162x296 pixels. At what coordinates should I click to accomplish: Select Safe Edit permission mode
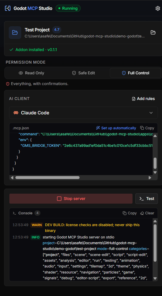[x=83, y=73]
